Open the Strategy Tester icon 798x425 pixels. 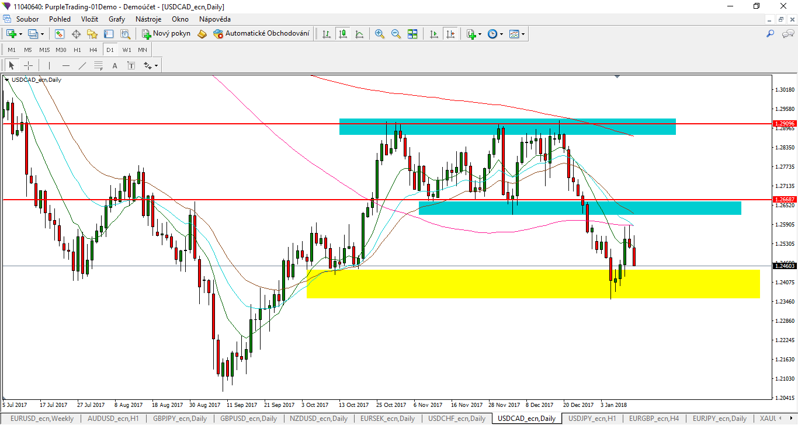pos(125,34)
